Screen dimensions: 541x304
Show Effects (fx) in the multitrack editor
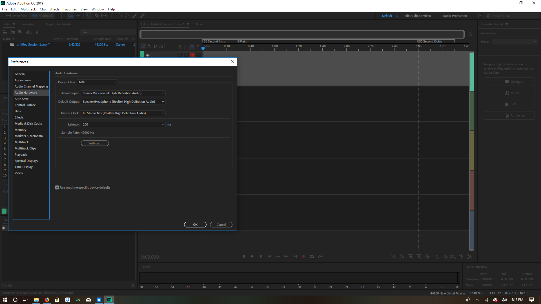pyautogui.click(x=149, y=46)
